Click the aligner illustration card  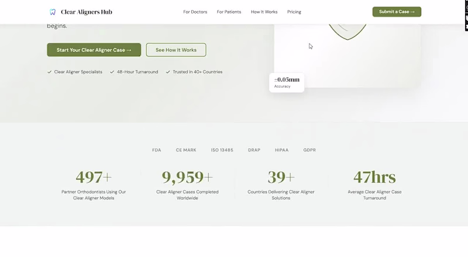[x=347, y=55]
